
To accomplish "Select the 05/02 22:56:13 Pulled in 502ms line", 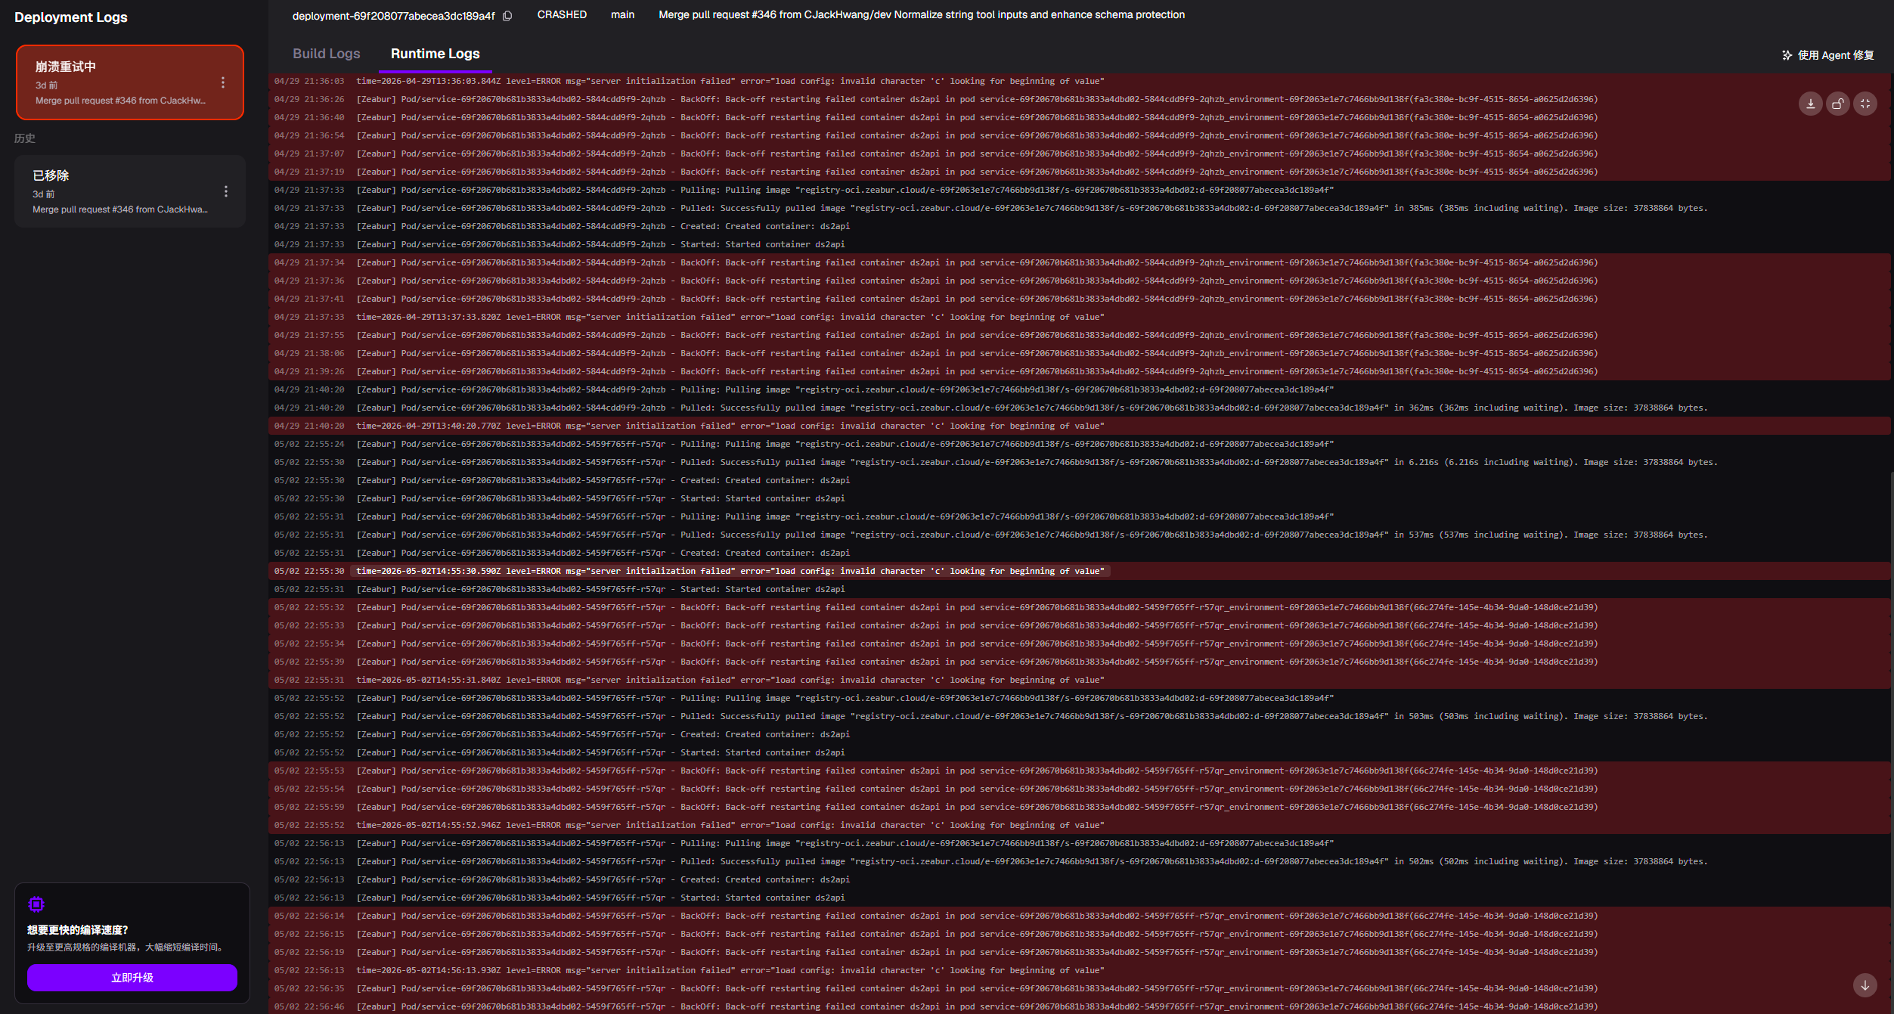I will point(1080,861).
